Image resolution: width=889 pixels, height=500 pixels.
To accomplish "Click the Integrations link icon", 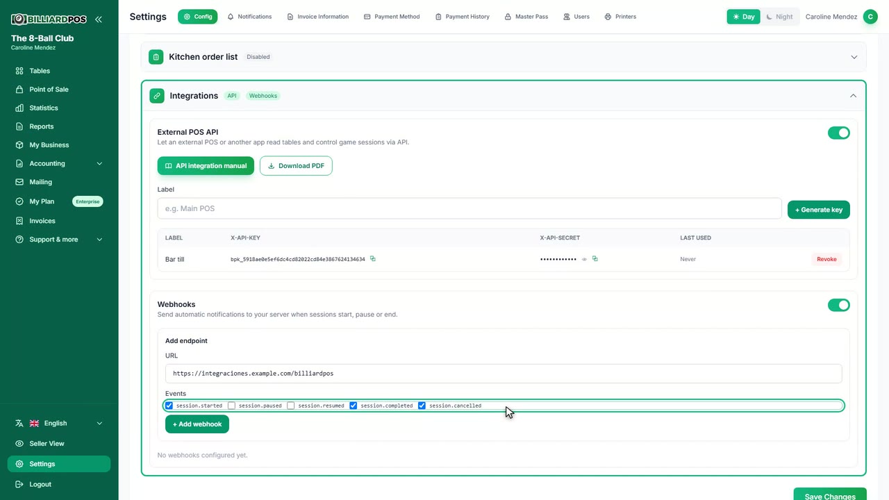I will pyautogui.click(x=157, y=96).
